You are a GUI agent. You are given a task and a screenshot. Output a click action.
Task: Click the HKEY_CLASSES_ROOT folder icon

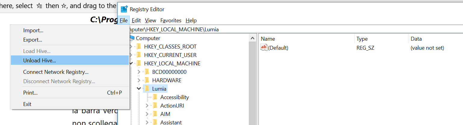(139, 46)
